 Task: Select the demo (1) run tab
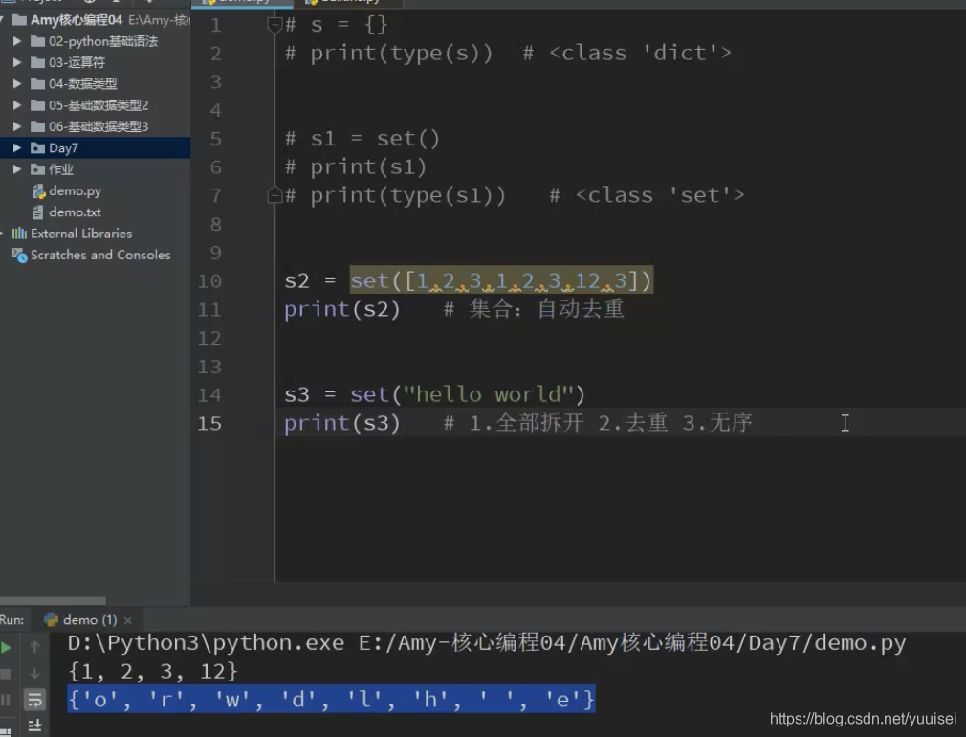coord(89,620)
